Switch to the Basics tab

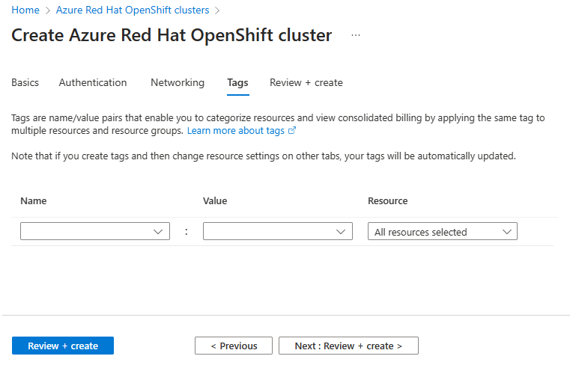[25, 83]
